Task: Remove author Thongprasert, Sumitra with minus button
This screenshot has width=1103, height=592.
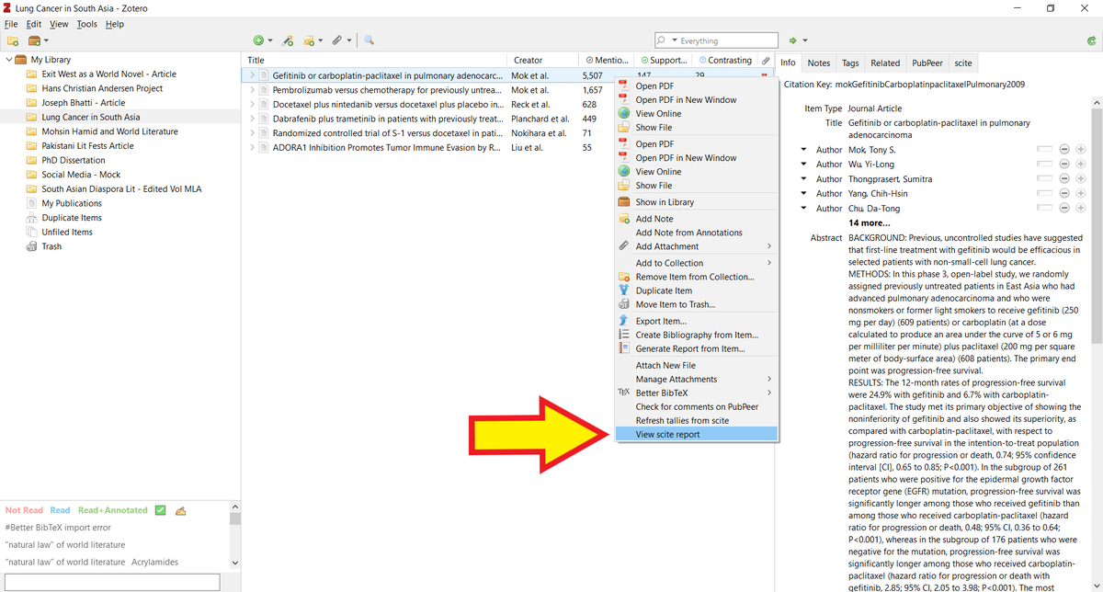Action: [x=1064, y=179]
